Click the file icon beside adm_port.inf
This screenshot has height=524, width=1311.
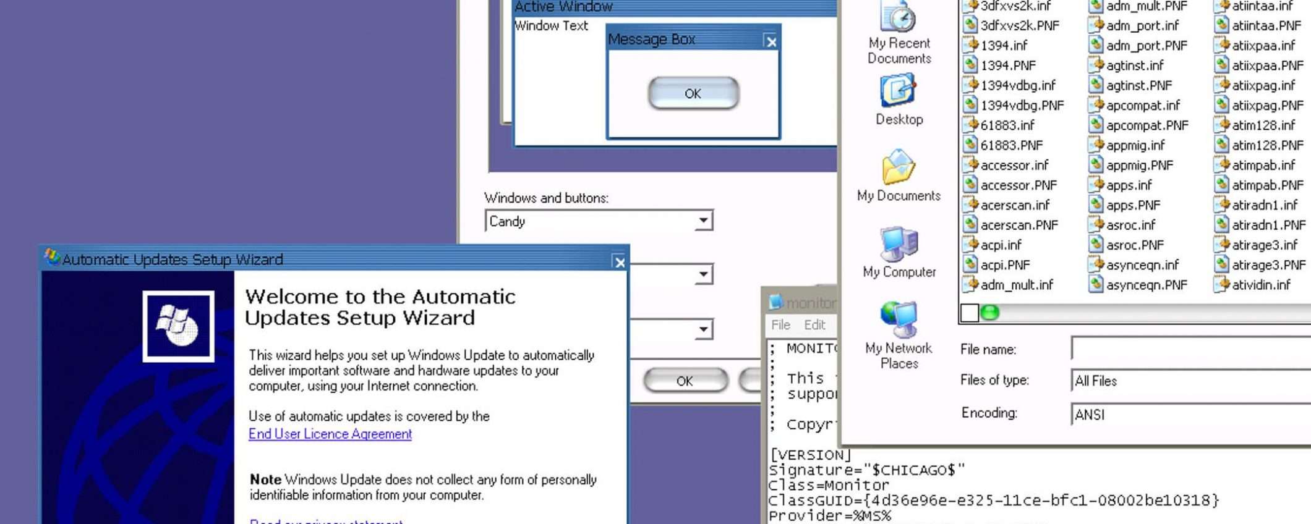1096,25
